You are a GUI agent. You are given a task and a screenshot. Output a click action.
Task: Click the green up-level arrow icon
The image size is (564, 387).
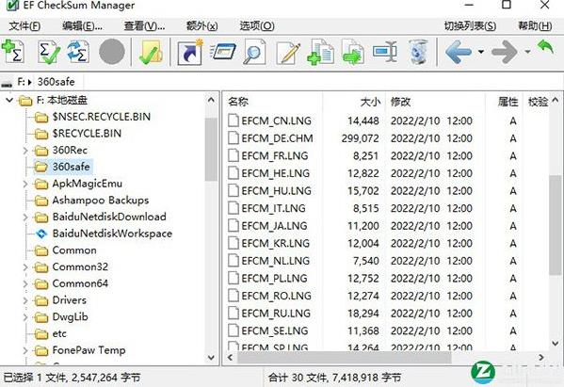point(545,47)
